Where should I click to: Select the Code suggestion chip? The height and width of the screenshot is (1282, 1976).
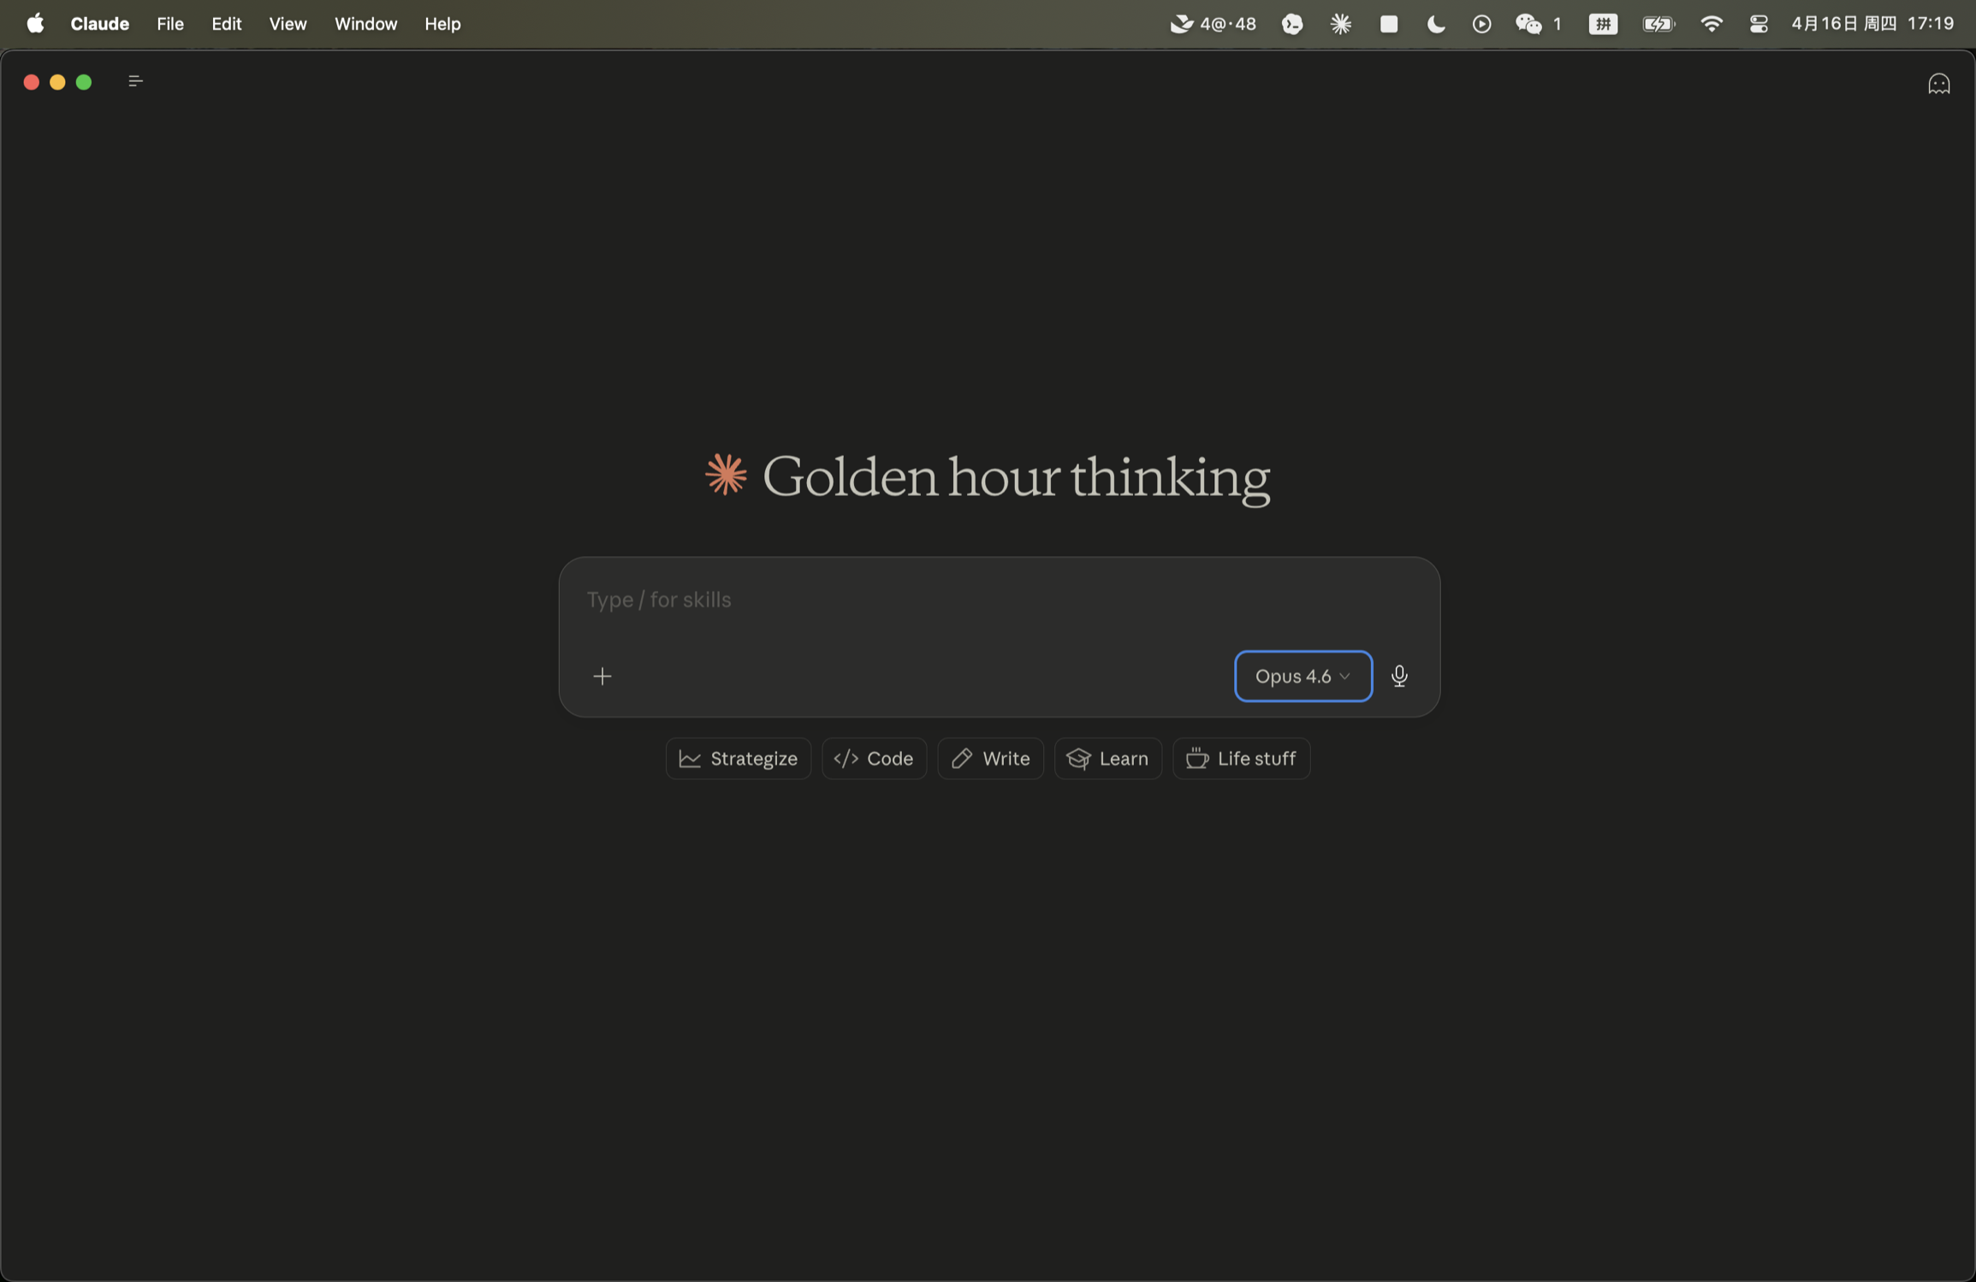click(874, 759)
